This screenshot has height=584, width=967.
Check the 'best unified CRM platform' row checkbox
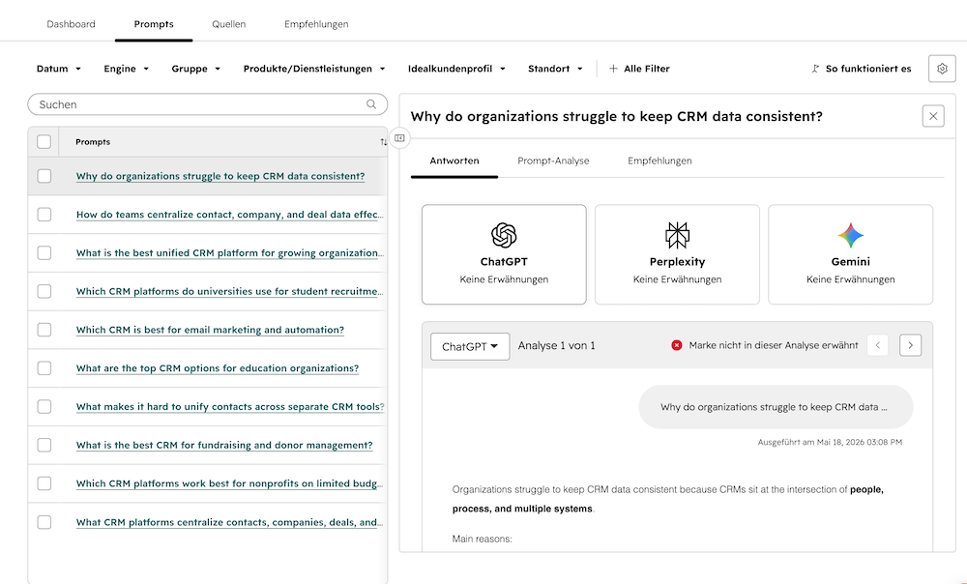[44, 252]
